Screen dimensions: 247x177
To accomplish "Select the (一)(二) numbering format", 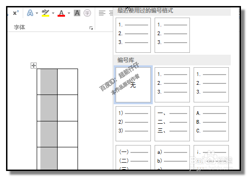I will [133, 158].
